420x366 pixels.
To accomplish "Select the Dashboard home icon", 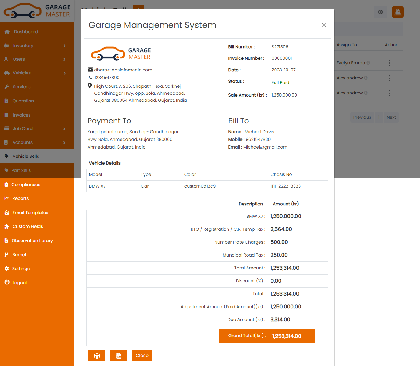I will pos(7,31).
